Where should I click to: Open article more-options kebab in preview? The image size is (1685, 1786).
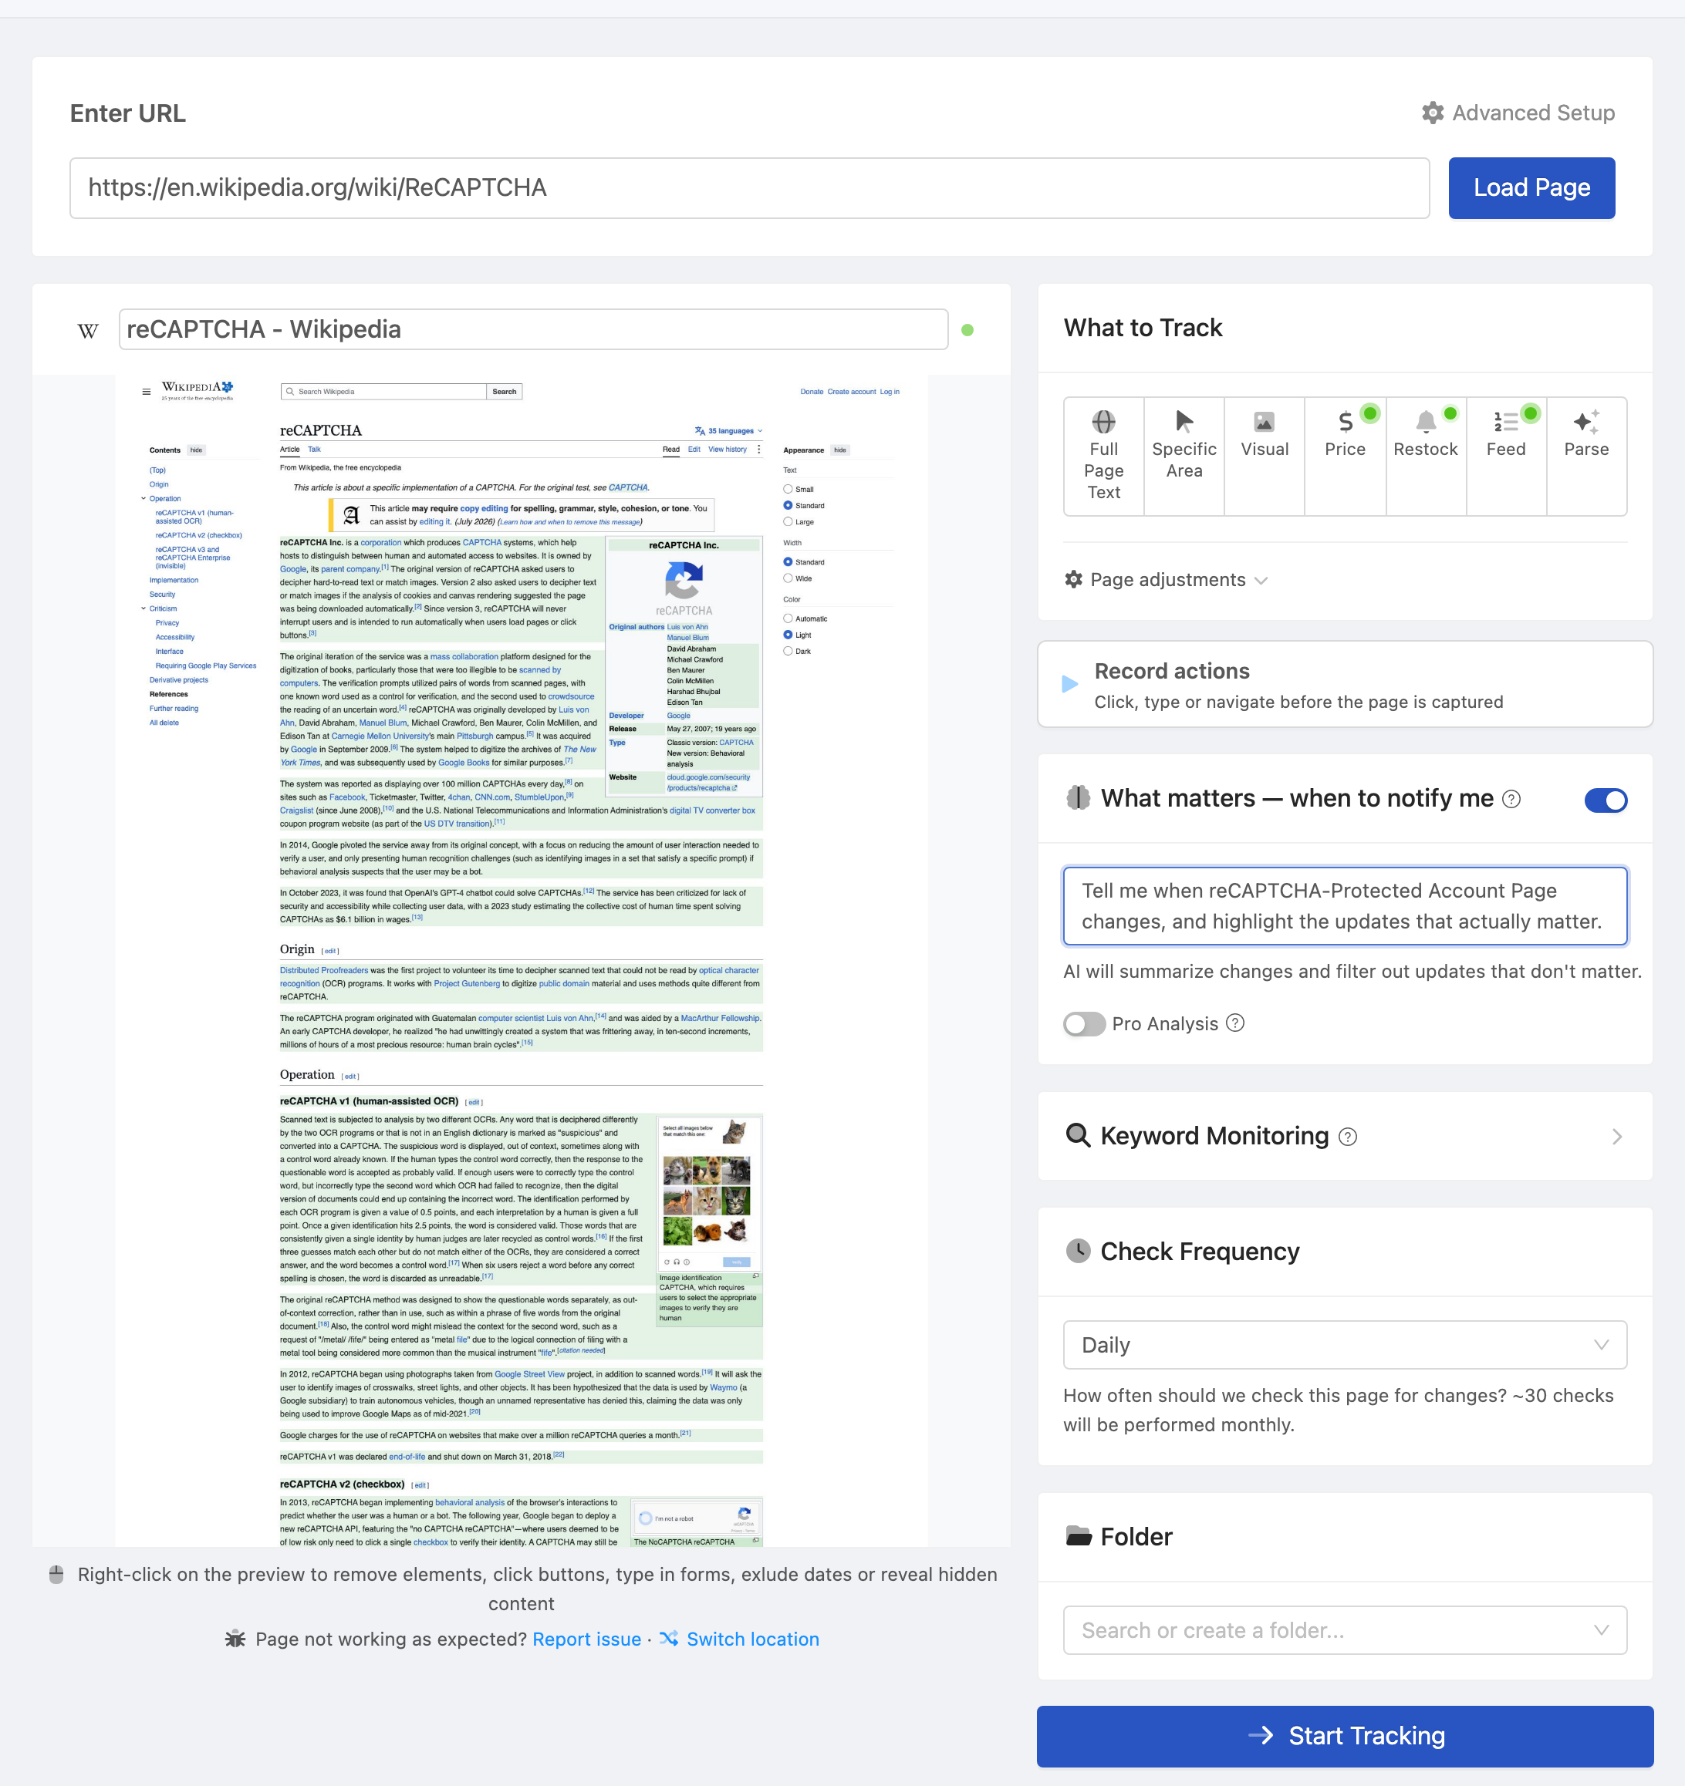(x=758, y=449)
